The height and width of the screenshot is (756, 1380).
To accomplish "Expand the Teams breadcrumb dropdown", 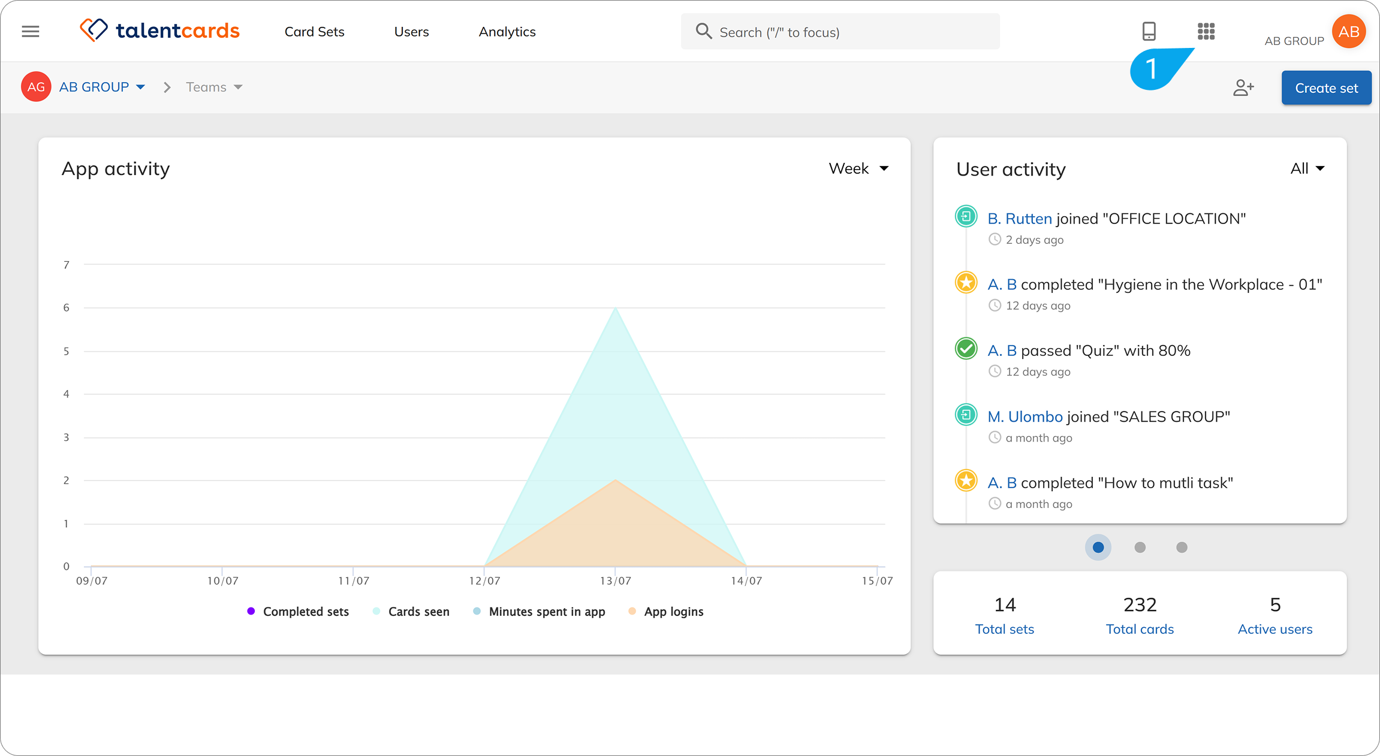I will pos(214,87).
